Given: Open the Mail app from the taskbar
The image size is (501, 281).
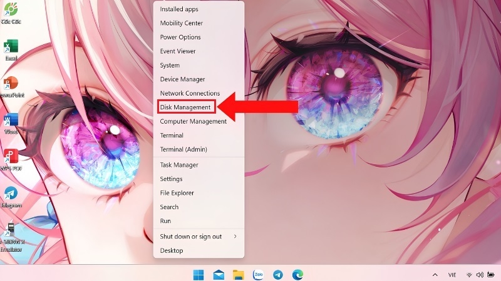Looking at the screenshot, I should tap(219, 275).
